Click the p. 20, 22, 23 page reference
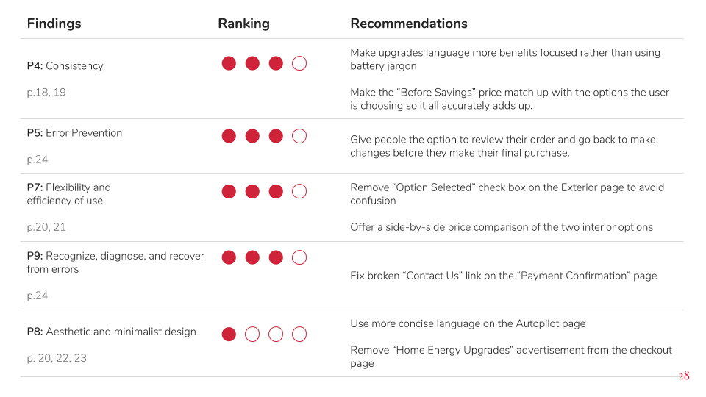Image resolution: width=706 pixels, height=397 pixels. 57,358
